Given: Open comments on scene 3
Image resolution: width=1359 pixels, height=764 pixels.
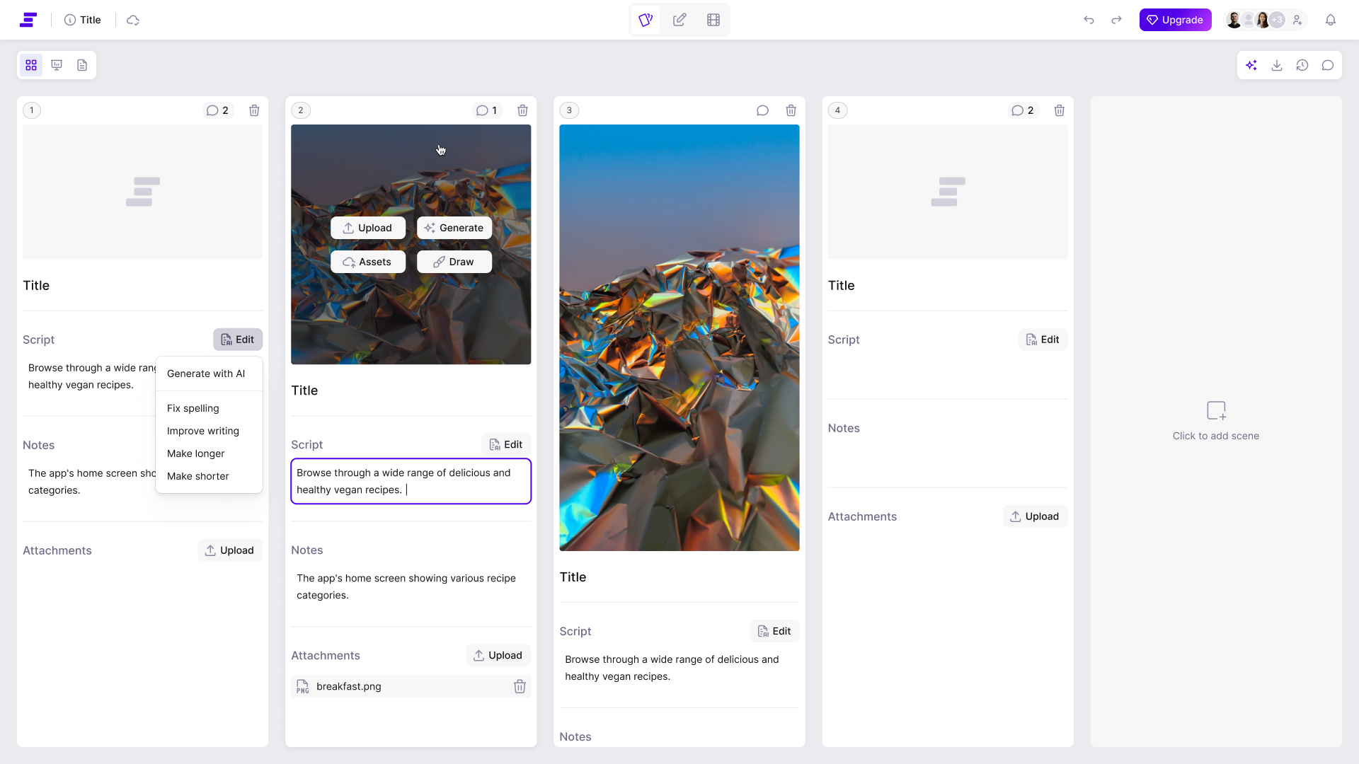Looking at the screenshot, I should click(x=762, y=110).
